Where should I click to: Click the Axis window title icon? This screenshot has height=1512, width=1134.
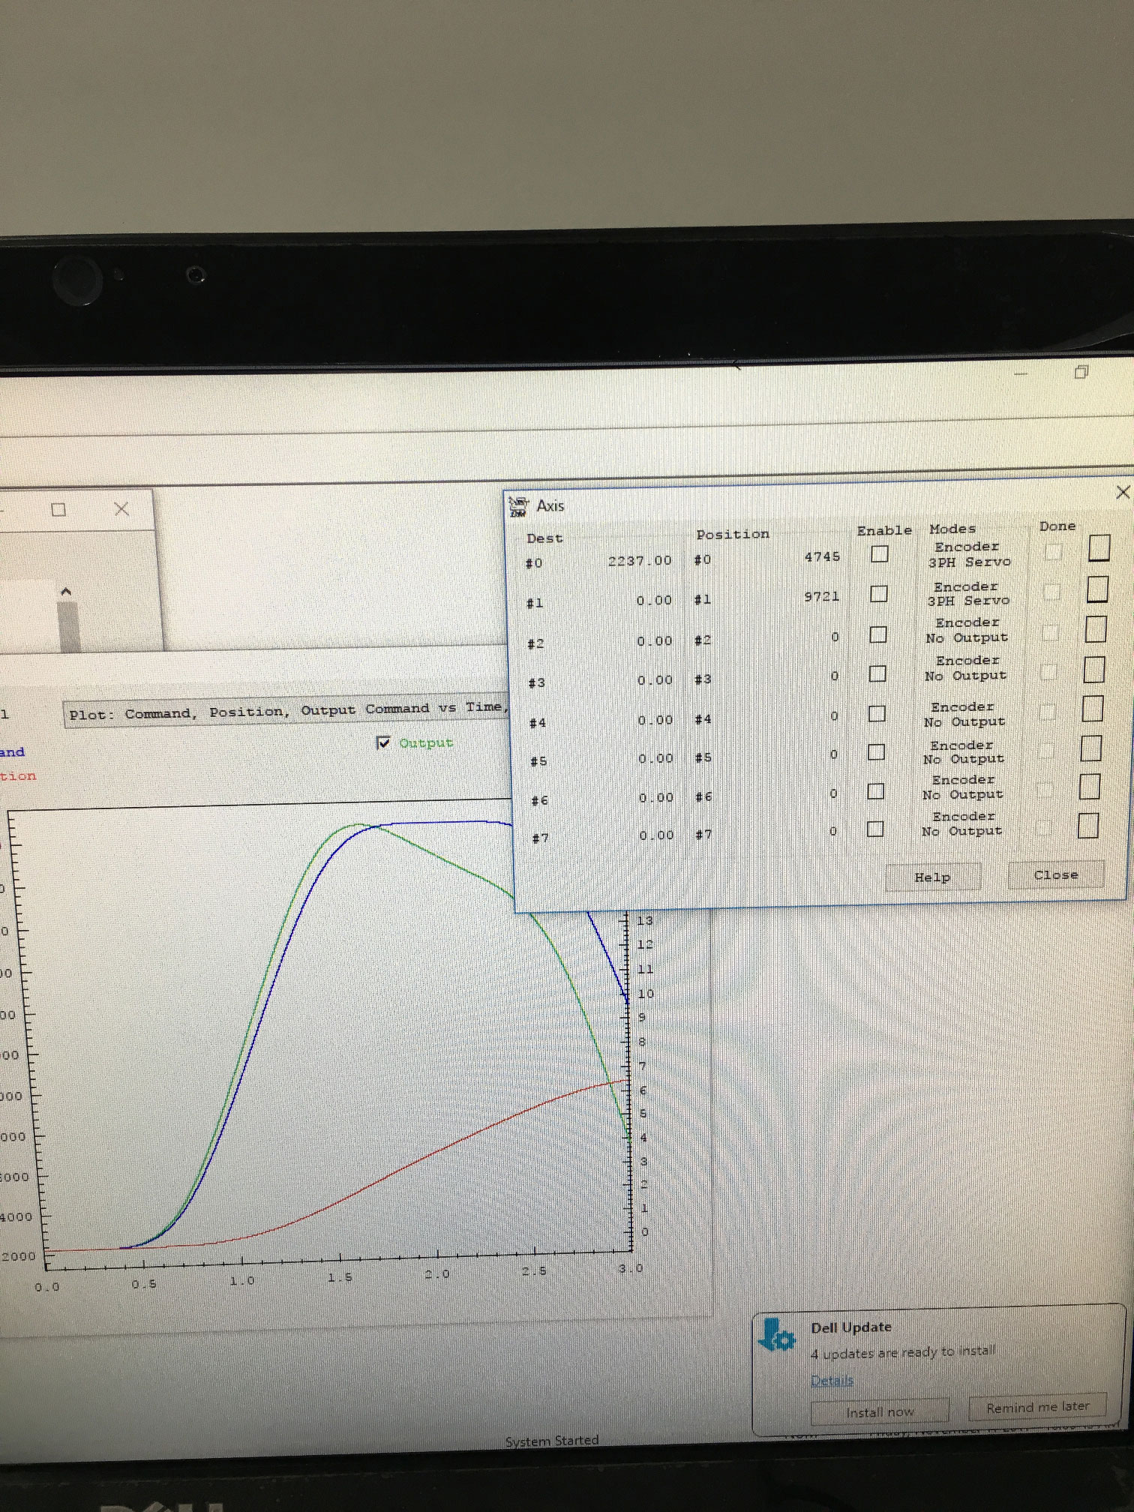tap(517, 506)
